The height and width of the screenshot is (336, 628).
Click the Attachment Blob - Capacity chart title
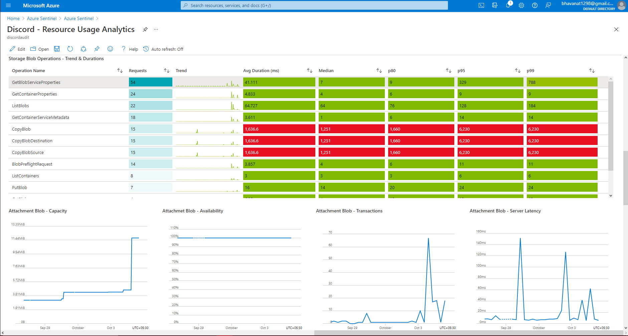[38, 211]
